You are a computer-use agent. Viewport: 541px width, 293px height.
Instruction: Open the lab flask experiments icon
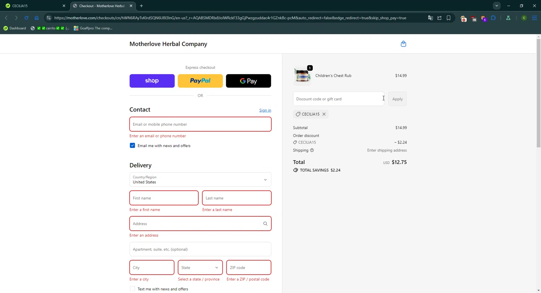point(508,18)
